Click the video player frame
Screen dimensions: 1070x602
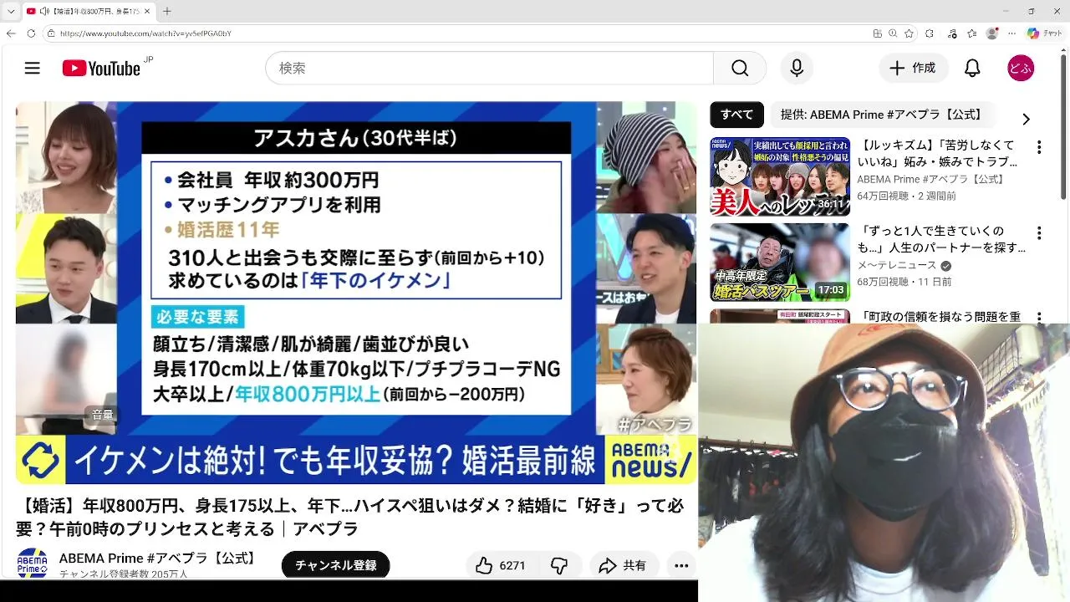point(356,293)
